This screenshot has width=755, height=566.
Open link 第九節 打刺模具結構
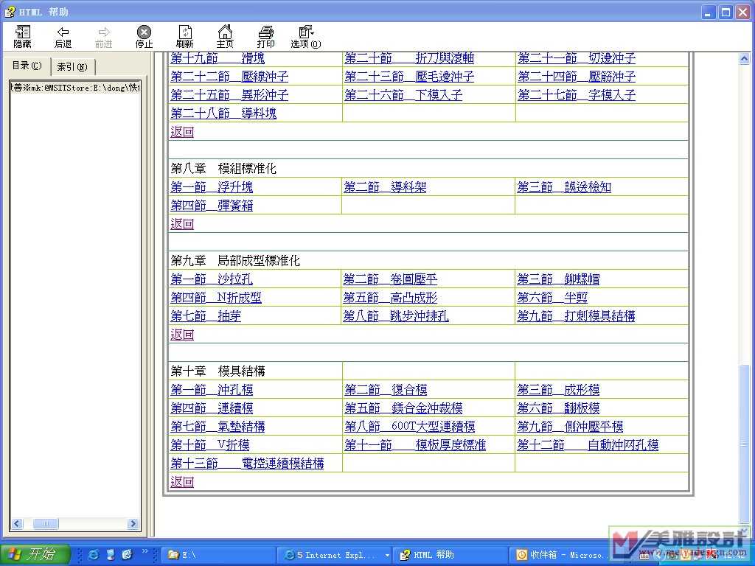click(577, 316)
